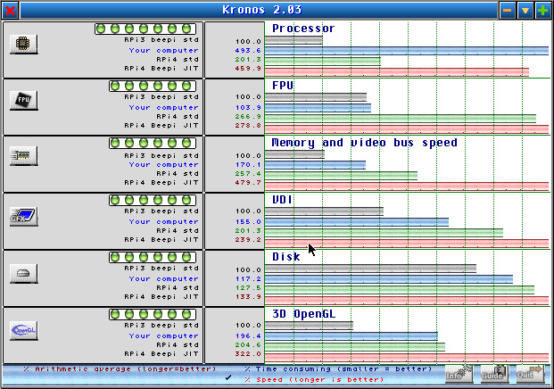This screenshot has height=389, width=554.
Task: Click the Quit button
Action: point(530,374)
